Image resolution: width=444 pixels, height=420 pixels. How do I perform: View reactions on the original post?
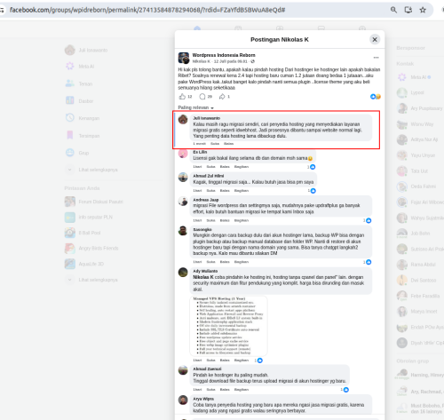pos(376,97)
